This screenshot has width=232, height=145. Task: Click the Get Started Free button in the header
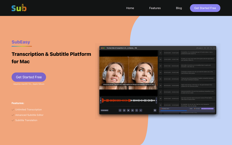click(x=205, y=8)
